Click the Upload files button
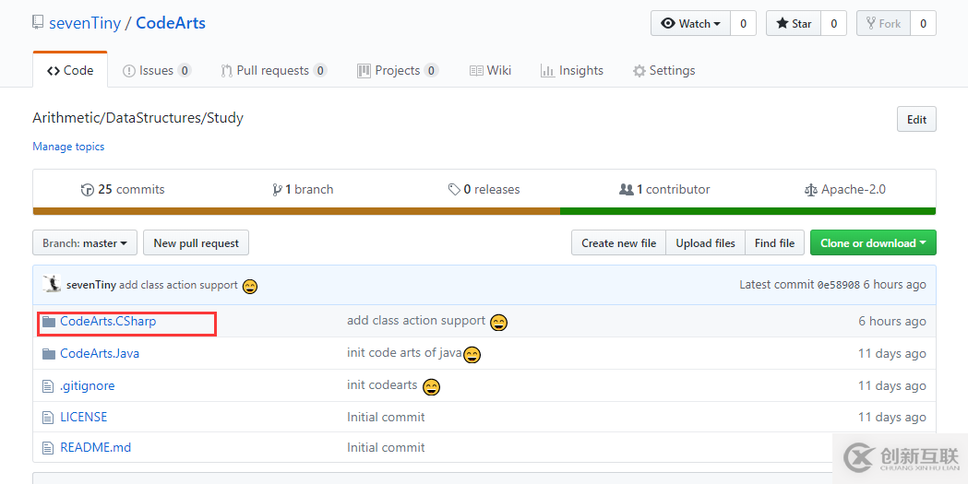This screenshot has width=968, height=484. tap(706, 243)
